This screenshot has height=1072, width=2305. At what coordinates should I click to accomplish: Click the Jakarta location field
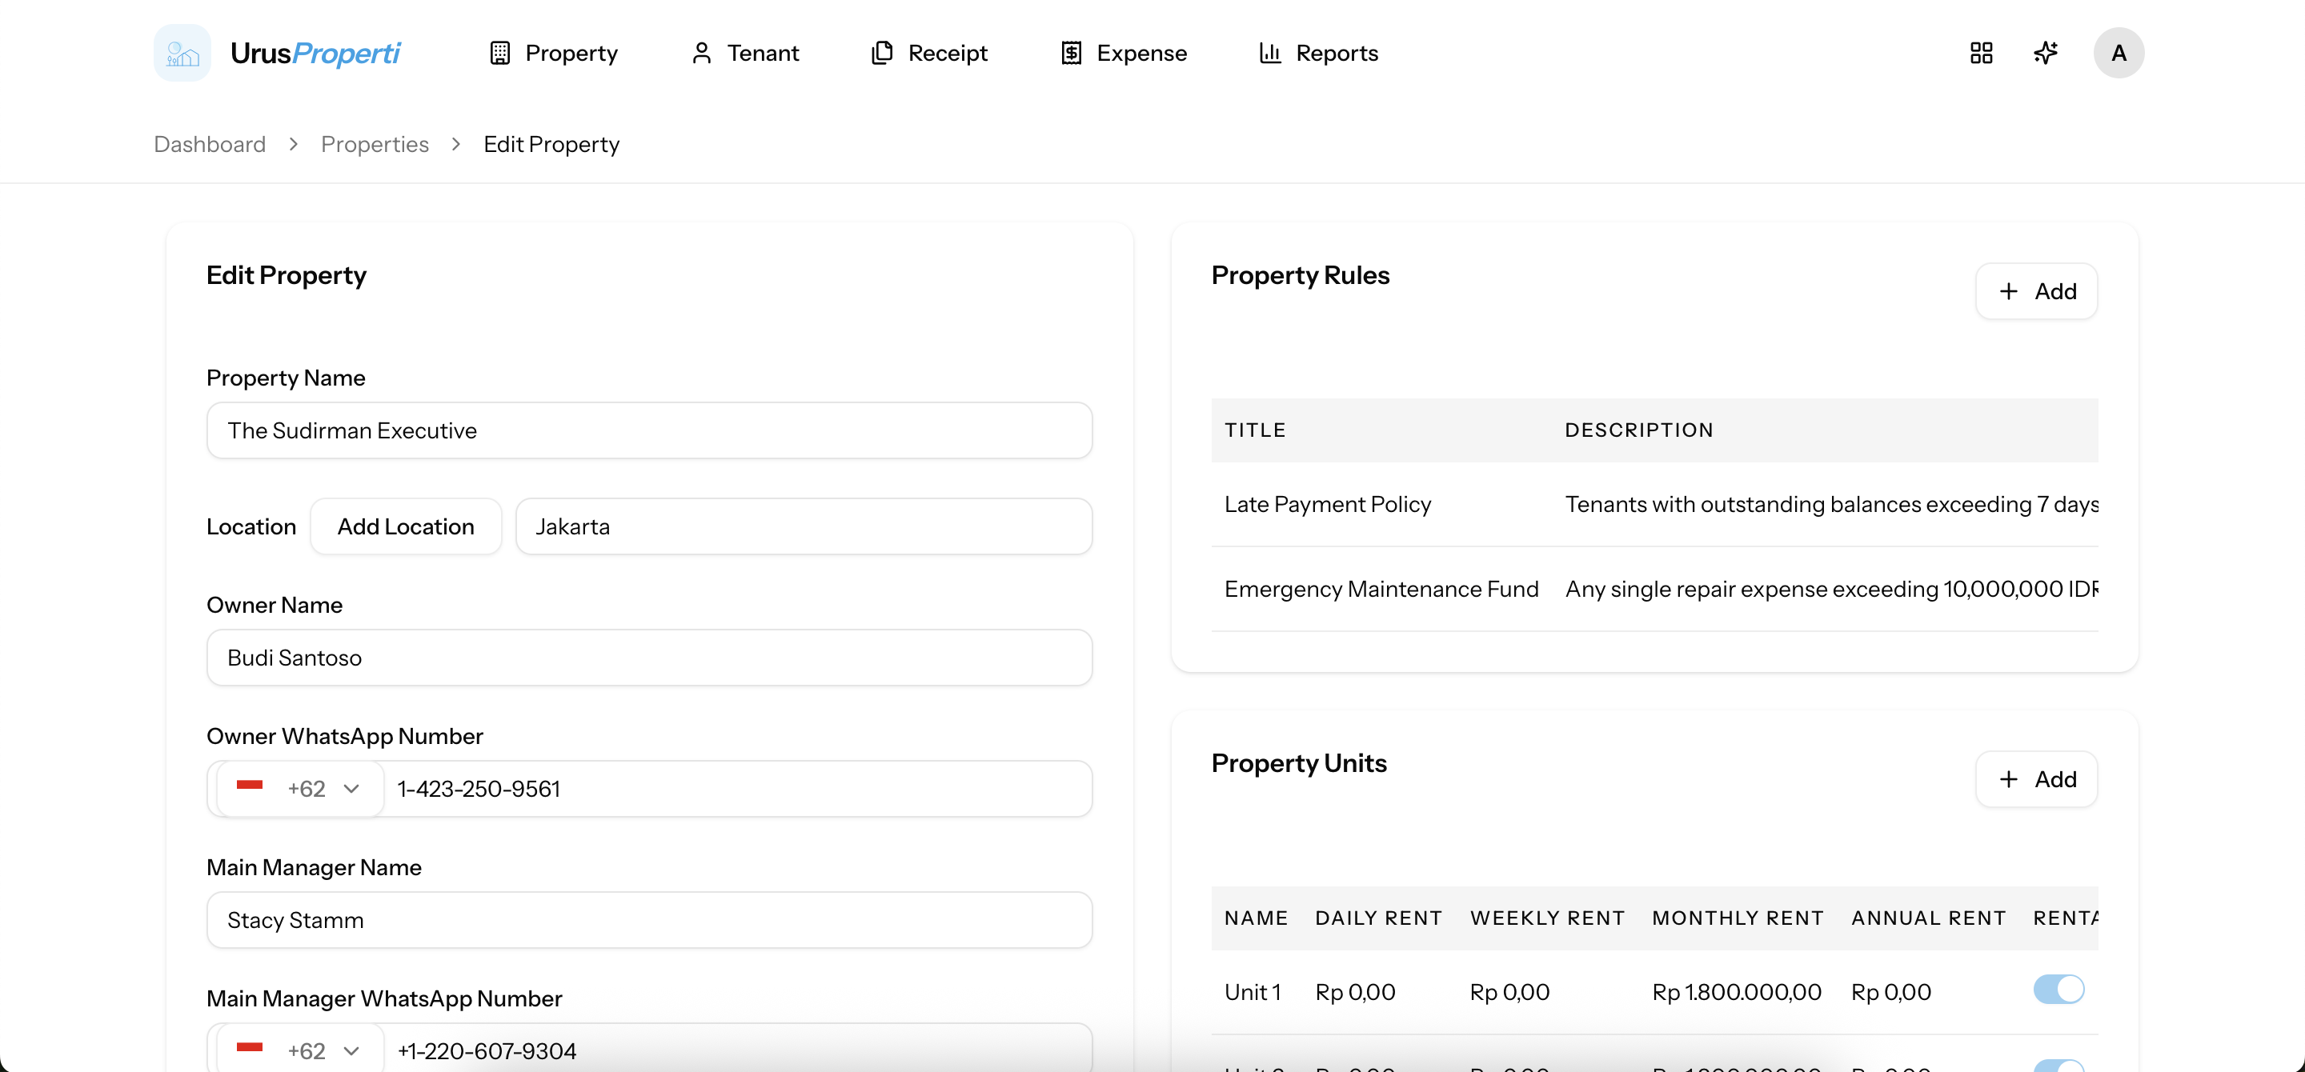804,526
